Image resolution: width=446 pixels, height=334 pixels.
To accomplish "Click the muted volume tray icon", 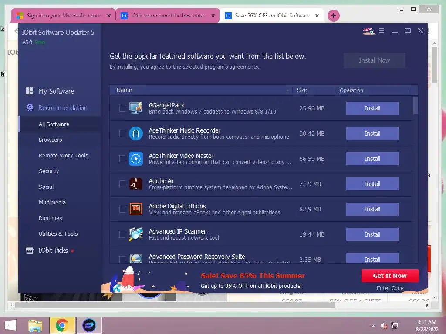I will click(384, 326).
